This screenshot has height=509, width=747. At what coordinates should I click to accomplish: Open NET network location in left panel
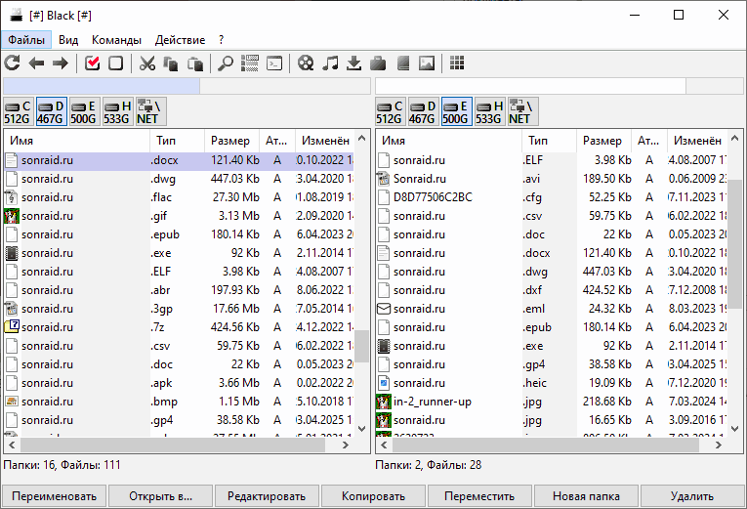coord(150,112)
